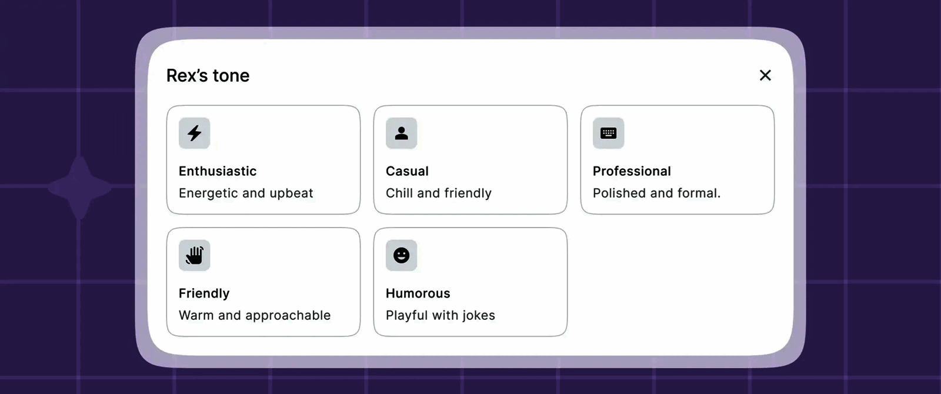Click the "Rex's tone" dialog title

(x=208, y=76)
